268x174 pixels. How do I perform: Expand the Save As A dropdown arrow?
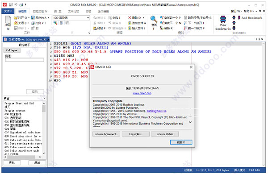tap(48, 18)
